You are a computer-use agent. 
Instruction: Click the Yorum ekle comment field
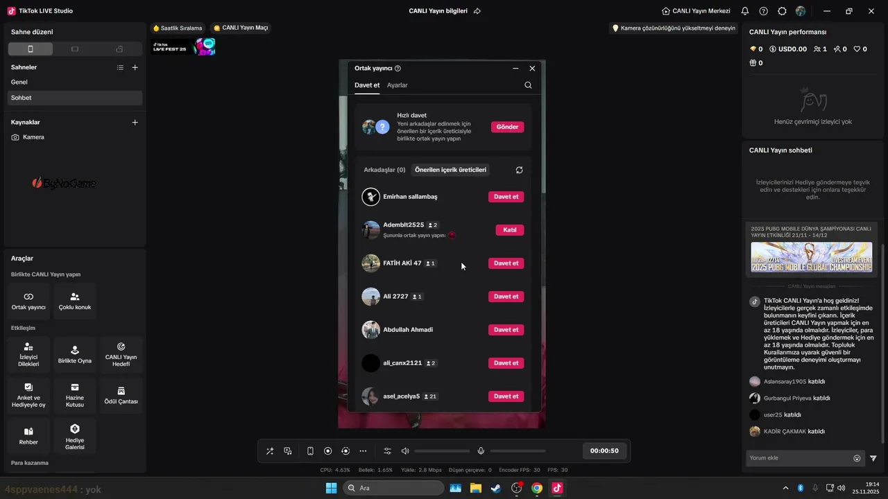pos(799,458)
